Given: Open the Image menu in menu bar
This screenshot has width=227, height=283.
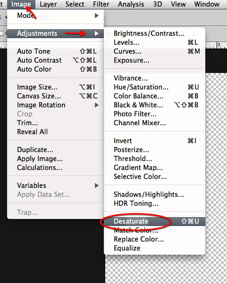Looking at the screenshot, I should point(21,4).
